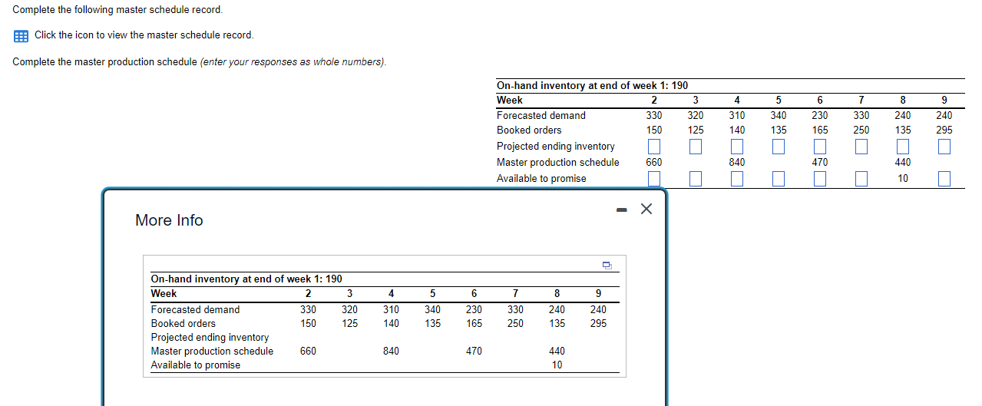Click 'Projected ending inventory' label in More Info table
This screenshot has height=406, width=982.
(x=210, y=338)
